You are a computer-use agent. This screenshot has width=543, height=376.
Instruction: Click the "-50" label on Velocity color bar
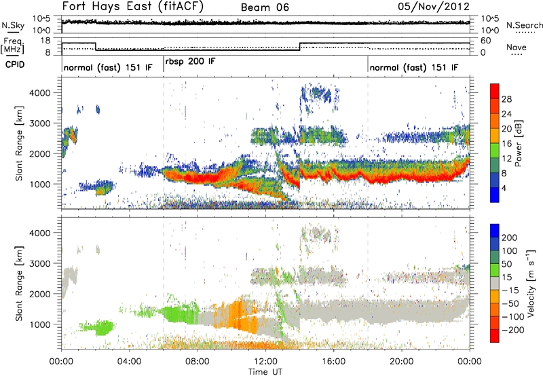[x=510, y=303]
